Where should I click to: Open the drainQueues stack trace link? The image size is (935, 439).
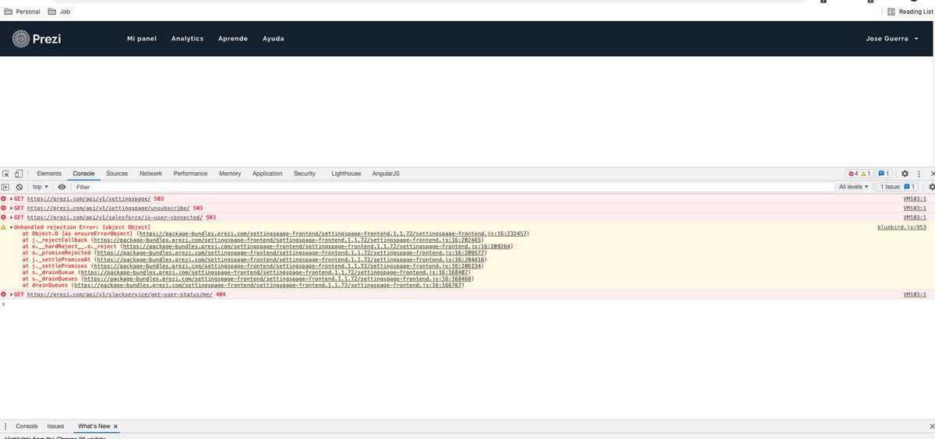268,286
